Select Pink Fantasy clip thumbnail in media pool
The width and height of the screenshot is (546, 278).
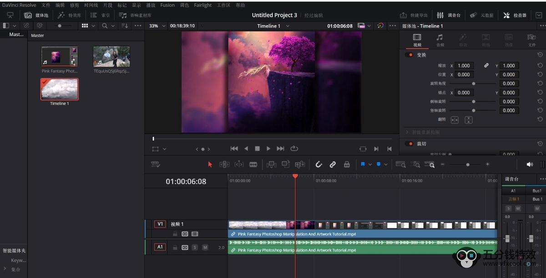[60, 57]
